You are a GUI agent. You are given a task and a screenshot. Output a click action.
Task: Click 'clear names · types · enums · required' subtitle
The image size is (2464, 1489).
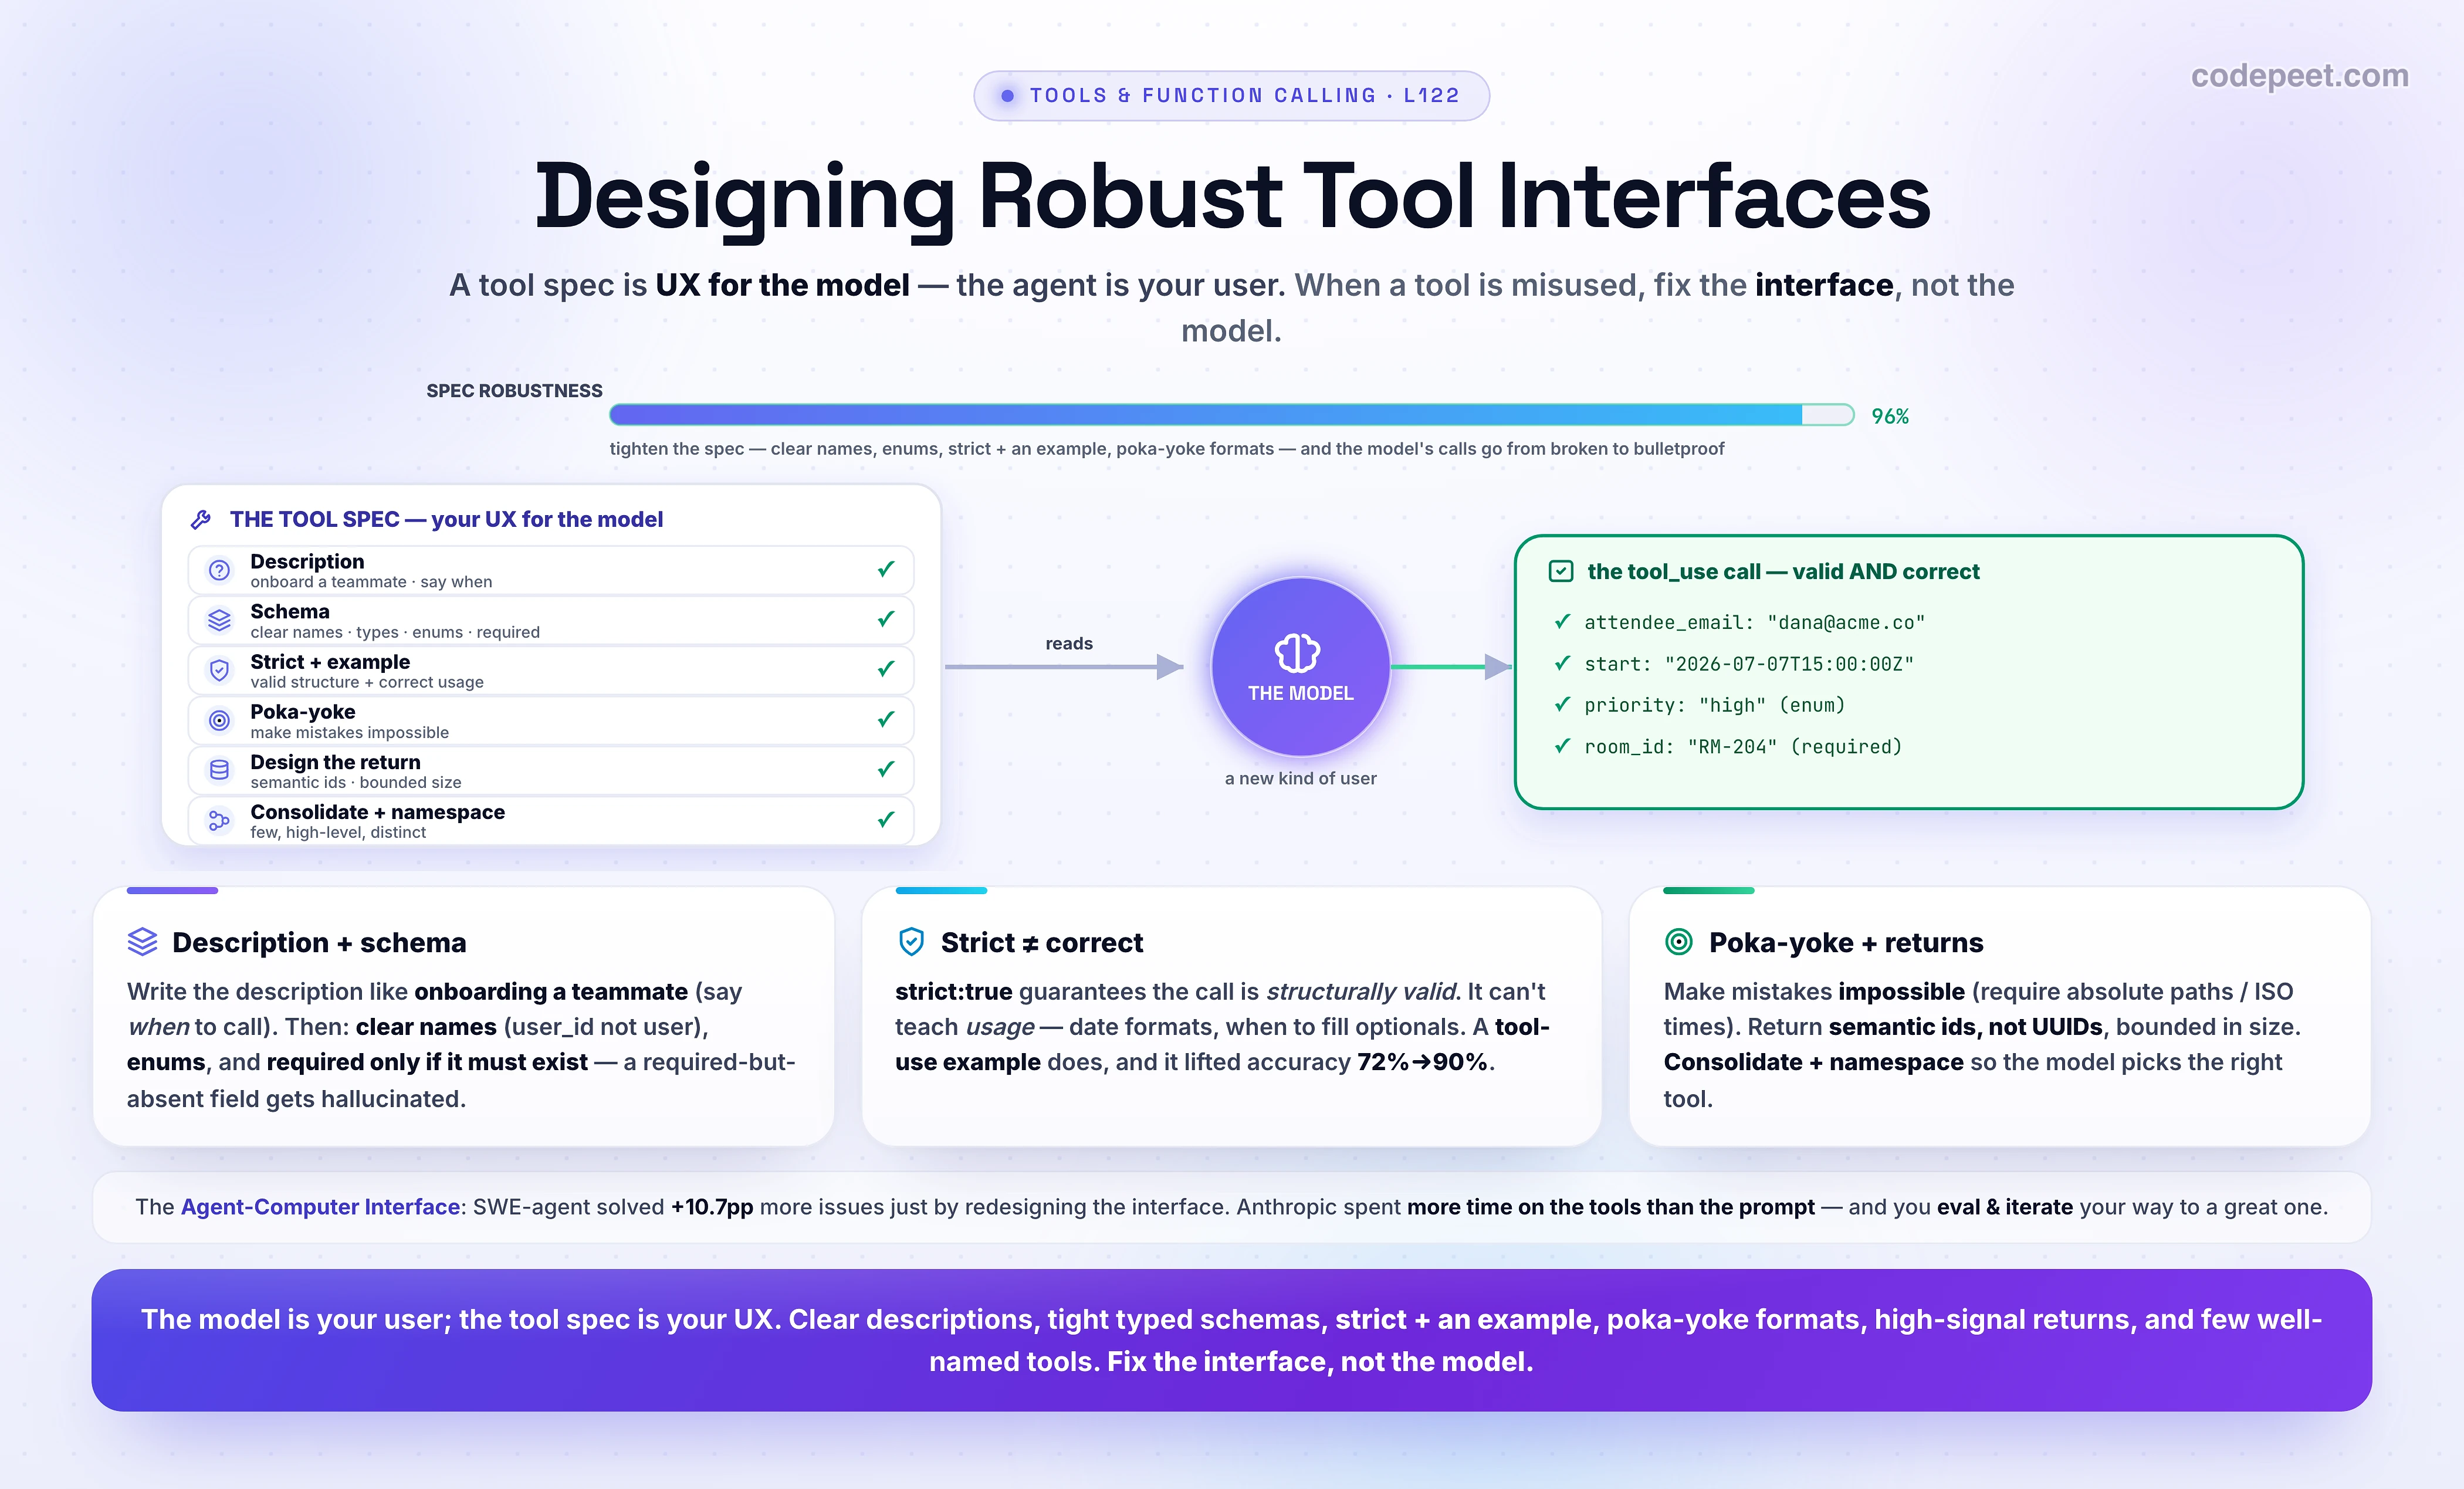tap(395, 632)
